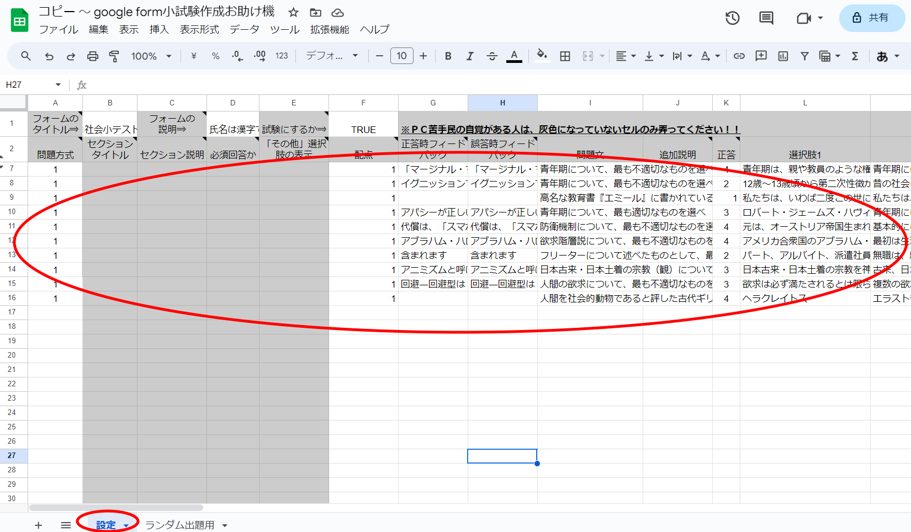Open horizontal align dropdown
This screenshot has width=911, height=532.
pos(626,56)
